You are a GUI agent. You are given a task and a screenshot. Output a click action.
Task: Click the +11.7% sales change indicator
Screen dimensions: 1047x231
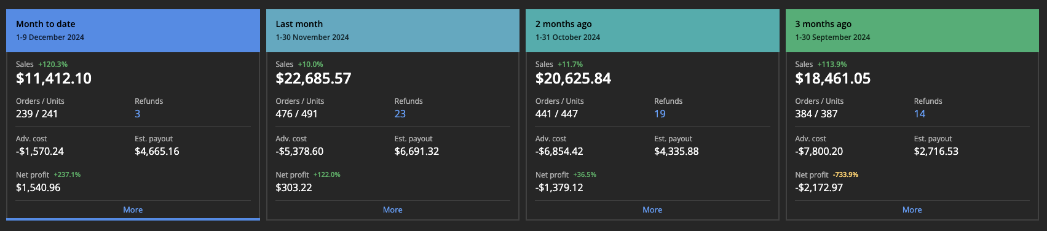[571, 65]
